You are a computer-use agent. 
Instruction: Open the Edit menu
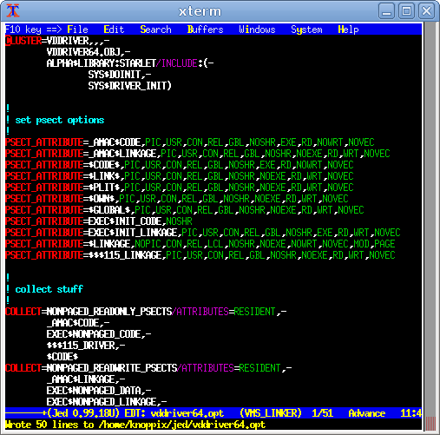click(x=114, y=30)
